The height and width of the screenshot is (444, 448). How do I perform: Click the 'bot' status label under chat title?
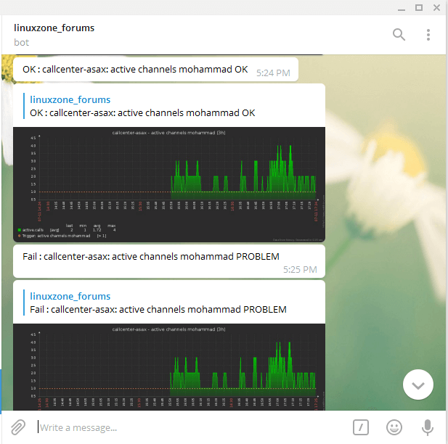(x=21, y=42)
